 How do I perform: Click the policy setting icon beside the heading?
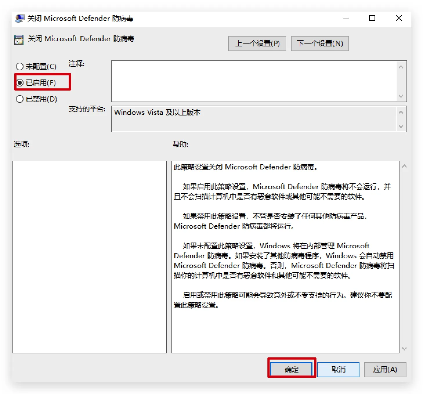point(19,40)
